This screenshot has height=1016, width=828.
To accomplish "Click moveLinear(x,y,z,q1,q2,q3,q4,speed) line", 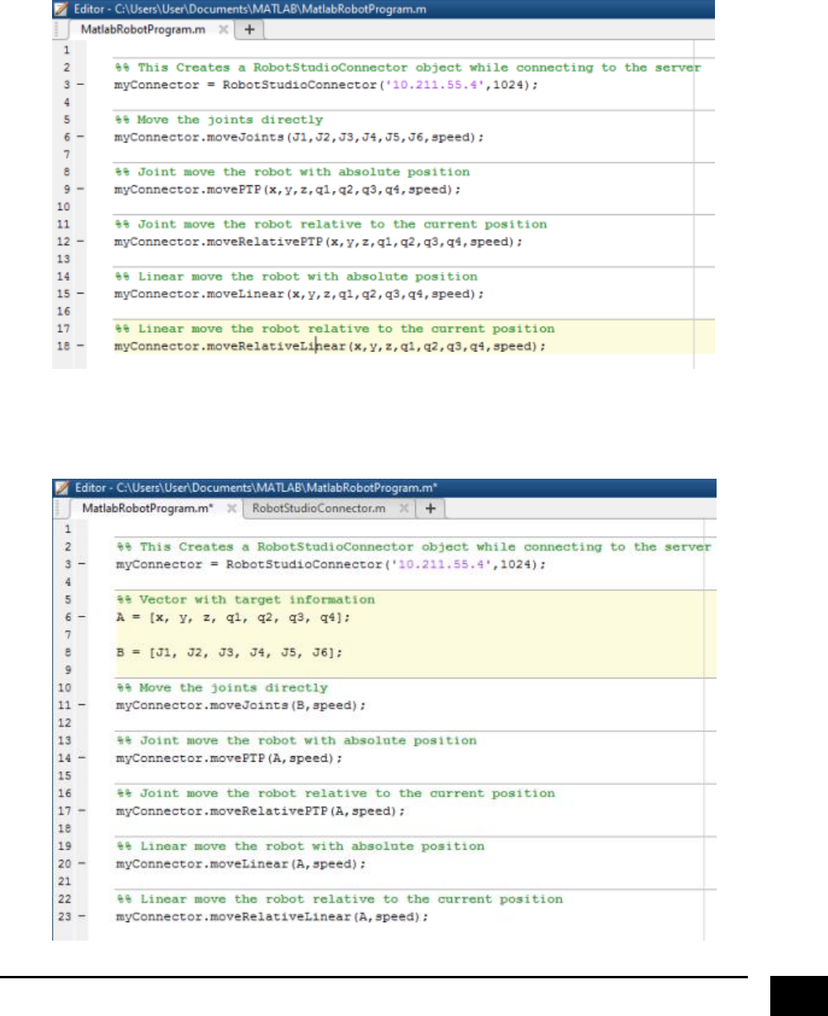I will pos(299,294).
